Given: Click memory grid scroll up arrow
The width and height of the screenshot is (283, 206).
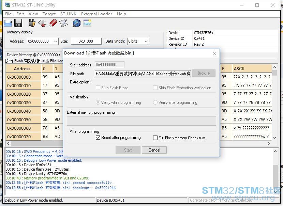Looking at the screenshot, I should click(274, 67).
